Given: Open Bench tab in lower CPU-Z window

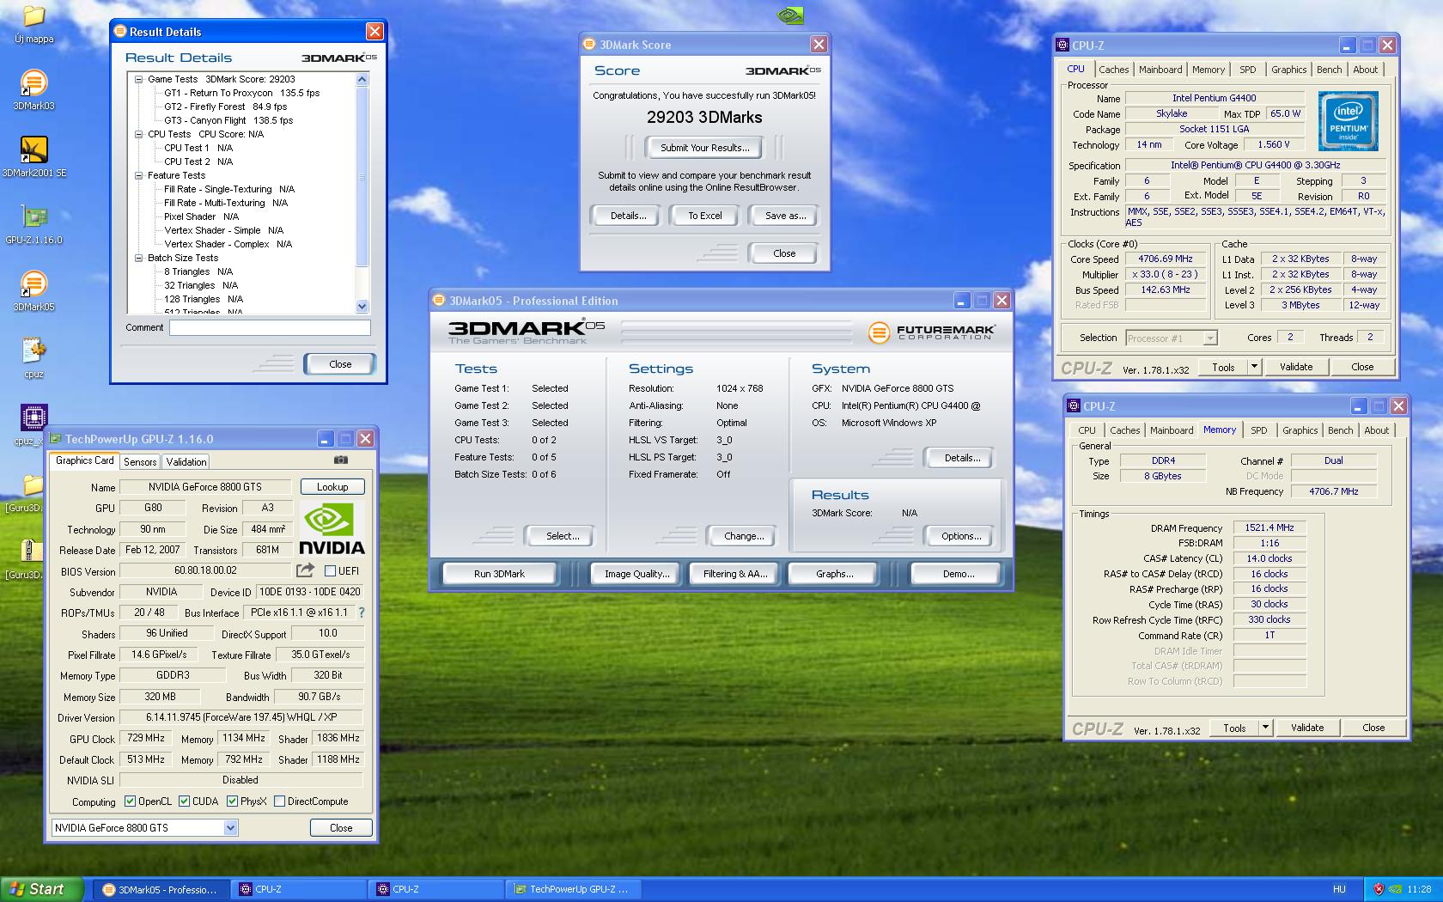Looking at the screenshot, I should 1340,430.
